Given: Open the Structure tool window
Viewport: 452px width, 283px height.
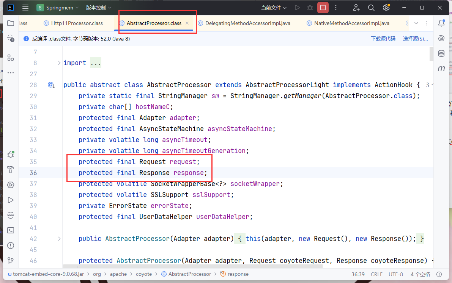Looking at the screenshot, I should (11, 58).
